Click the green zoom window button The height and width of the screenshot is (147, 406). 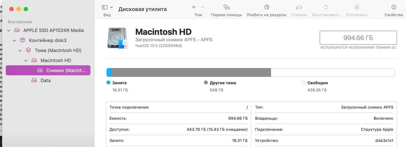(26, 9)
